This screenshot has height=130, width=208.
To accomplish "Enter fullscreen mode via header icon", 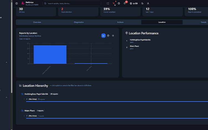I will tap(108, 3).
